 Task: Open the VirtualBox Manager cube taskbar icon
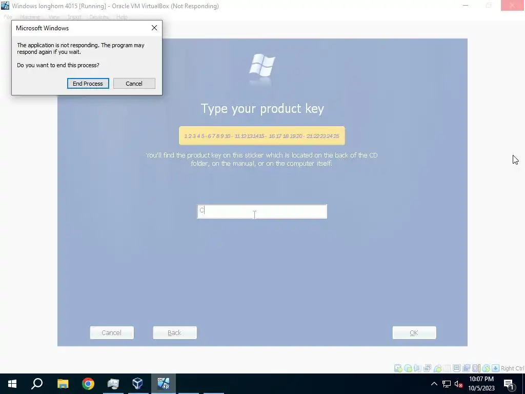[x=138, y=384]
